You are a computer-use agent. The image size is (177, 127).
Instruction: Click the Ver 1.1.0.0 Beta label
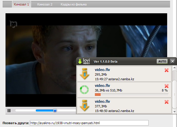(105, 61)
